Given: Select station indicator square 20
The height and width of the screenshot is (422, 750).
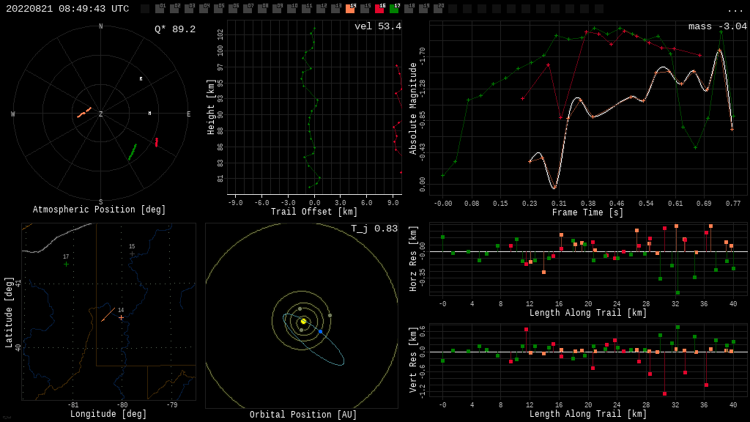Looking at the screenshot, I should (438, 8).
